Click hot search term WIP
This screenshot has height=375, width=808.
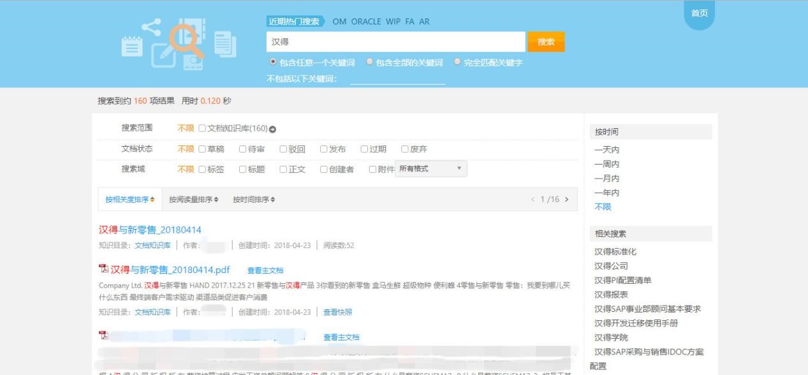point(393,21)
